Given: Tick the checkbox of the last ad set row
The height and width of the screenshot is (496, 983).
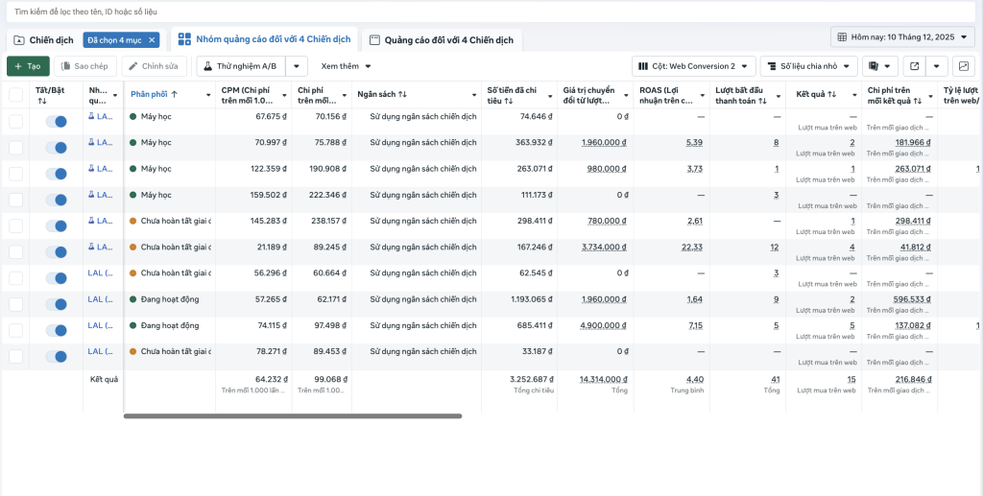Looking at the screenshot, I should pos(15,356).
